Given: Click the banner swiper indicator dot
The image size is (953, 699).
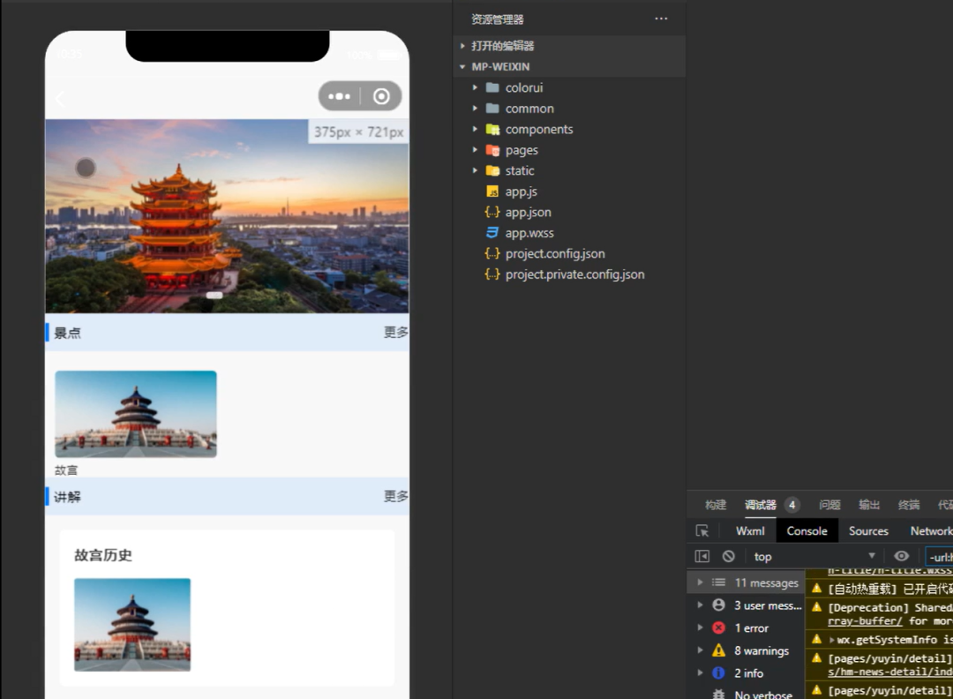Looking at the screenshot, I should tap(214, 296).
